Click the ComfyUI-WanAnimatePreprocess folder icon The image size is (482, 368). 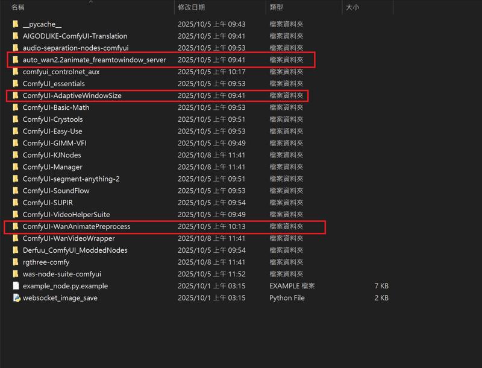(16, 226)
